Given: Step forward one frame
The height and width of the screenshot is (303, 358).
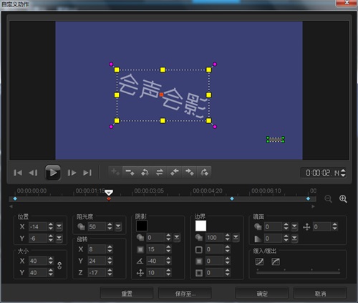Looking at the screenshot, I should pos(72,173).
